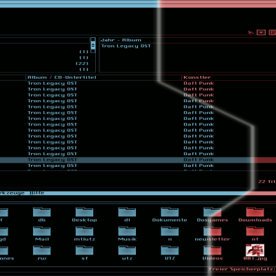Select the highlighted Tron Legacy OST track row
The width and height of the screenshot is (276, 276).
[x=138, y=160]
